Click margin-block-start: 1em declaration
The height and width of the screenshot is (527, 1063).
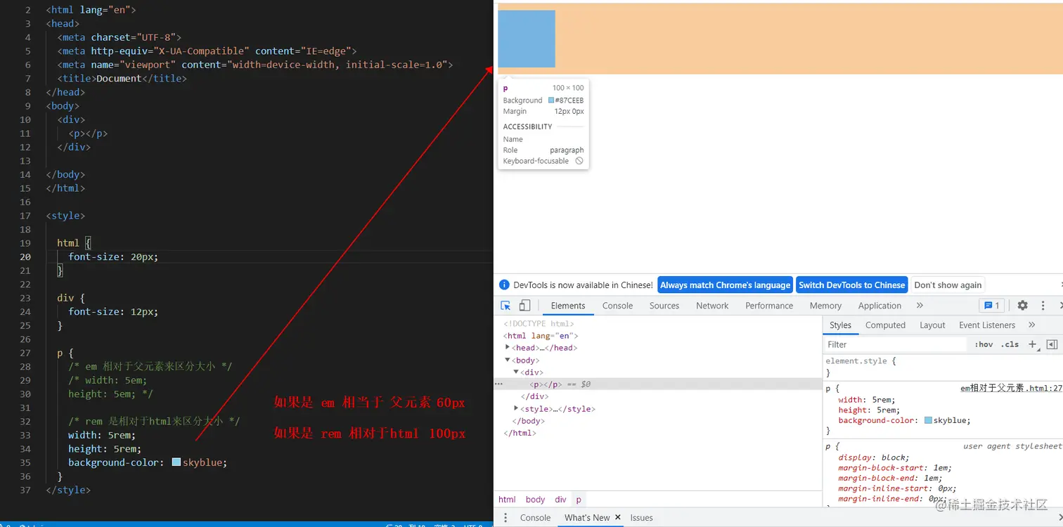[x=895, y=468]
